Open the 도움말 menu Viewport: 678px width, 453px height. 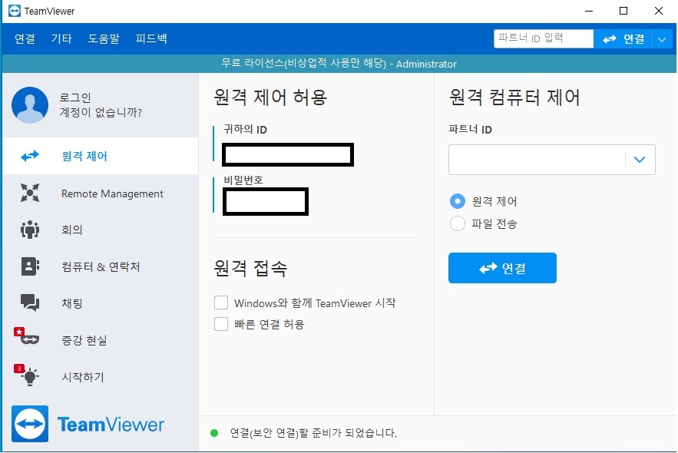104,38
